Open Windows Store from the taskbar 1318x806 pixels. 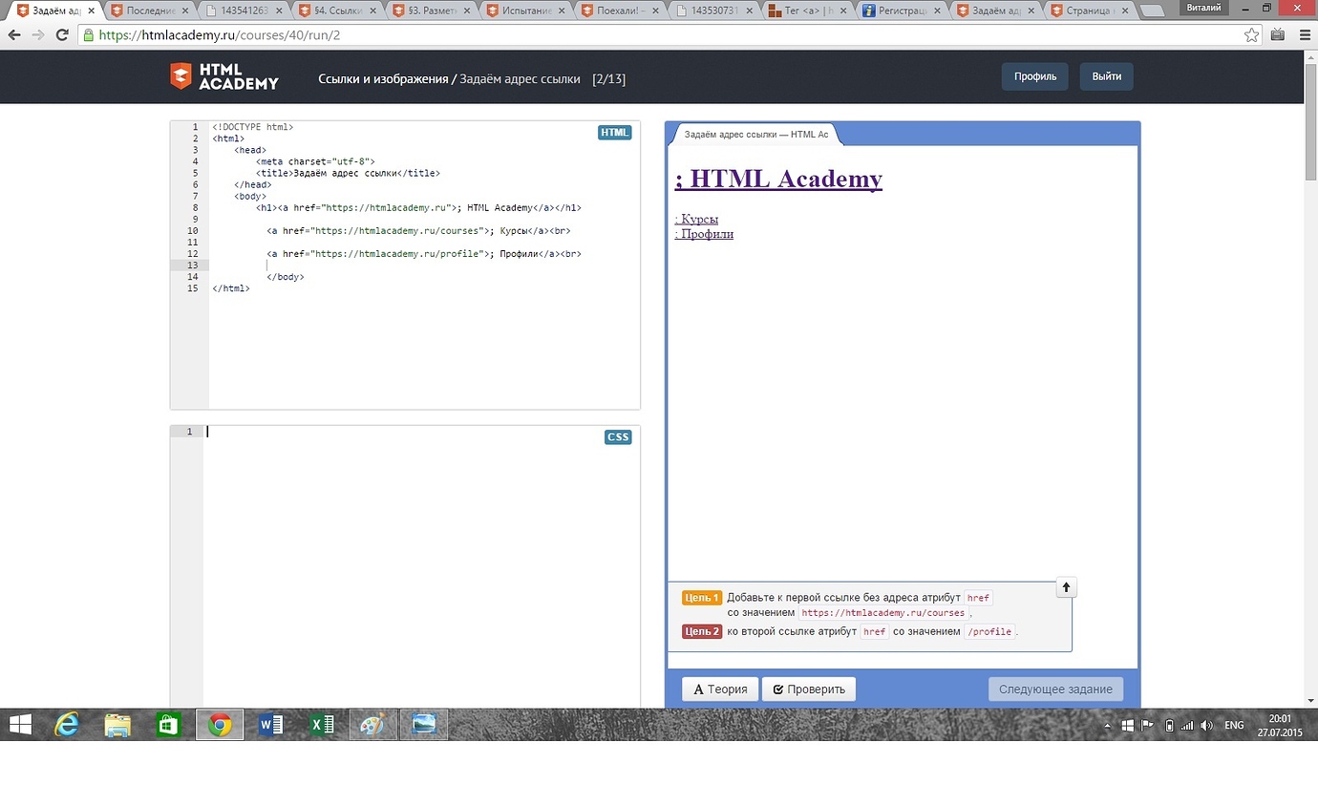168,725
